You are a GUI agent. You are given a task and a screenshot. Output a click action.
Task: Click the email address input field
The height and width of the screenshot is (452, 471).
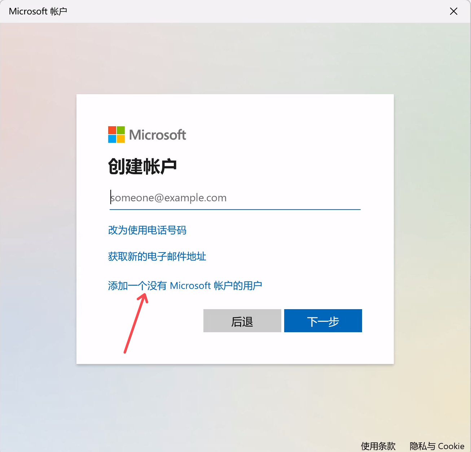click(x=235, y=198)
